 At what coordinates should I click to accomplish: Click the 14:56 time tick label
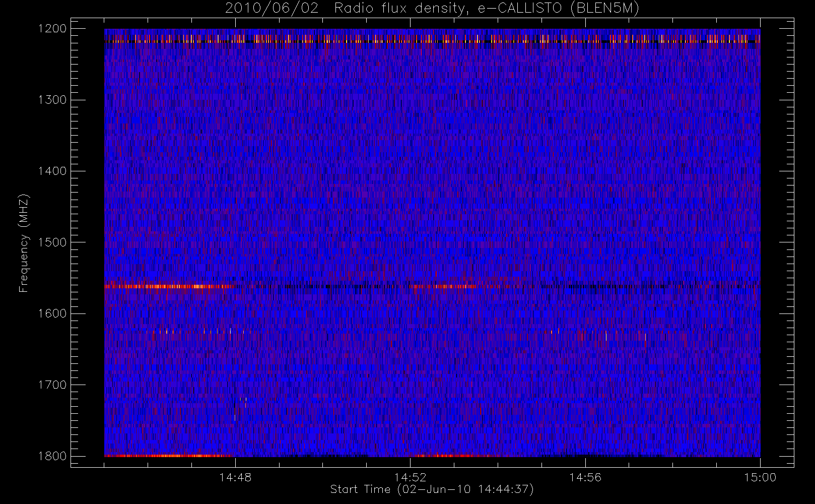pos(585,477)
